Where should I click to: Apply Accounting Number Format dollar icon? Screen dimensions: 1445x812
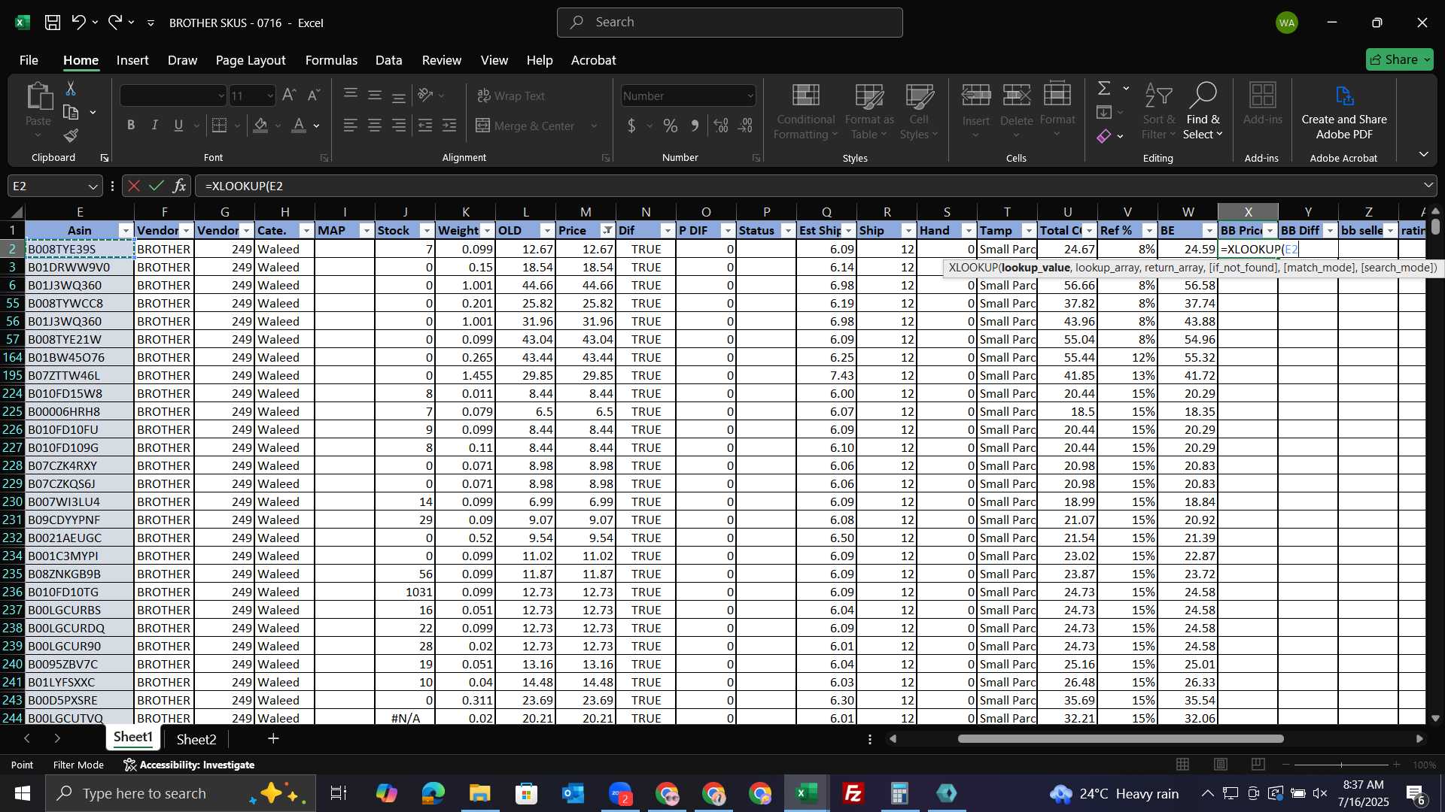click(x=631, y=126)
